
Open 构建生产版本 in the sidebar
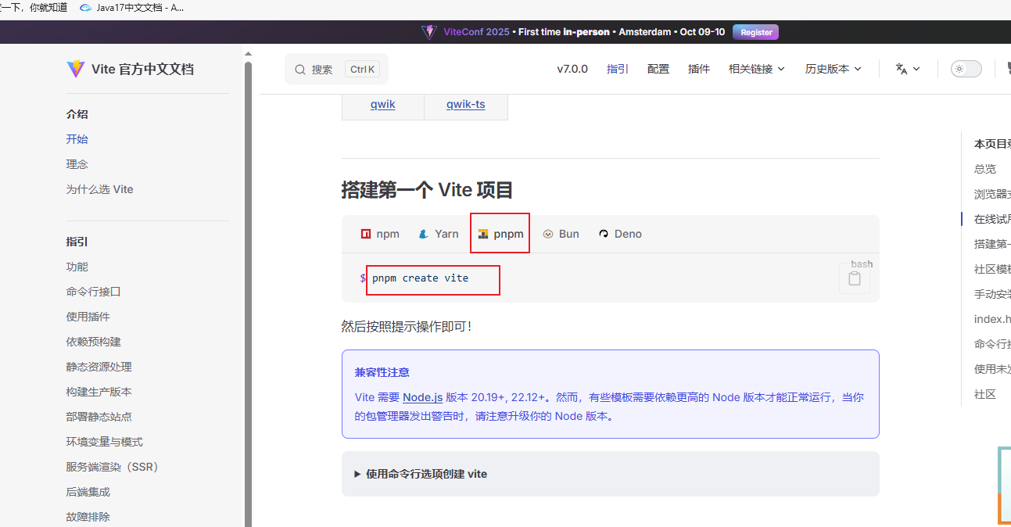click(x=99, y=392)
